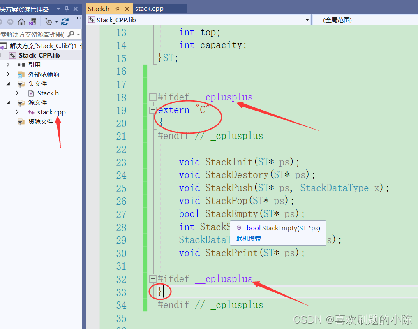The height and width of the screenshot is (329, 418).
Task: Expand the stack.cpp file node
Action: pyautogui.click(x=17, y=112)
